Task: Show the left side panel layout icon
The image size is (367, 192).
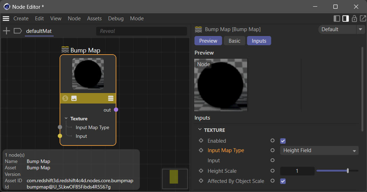Action: pos(337,19)
